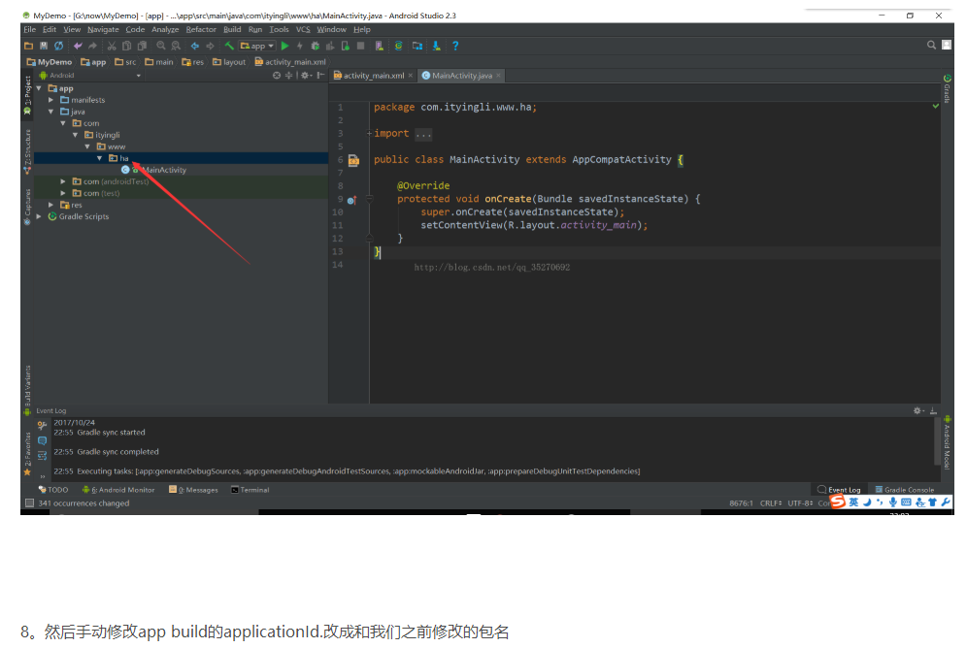Close the activity_main.xml tab
Image resolution: width=967 pixels, height=648 pixels.
410,76
